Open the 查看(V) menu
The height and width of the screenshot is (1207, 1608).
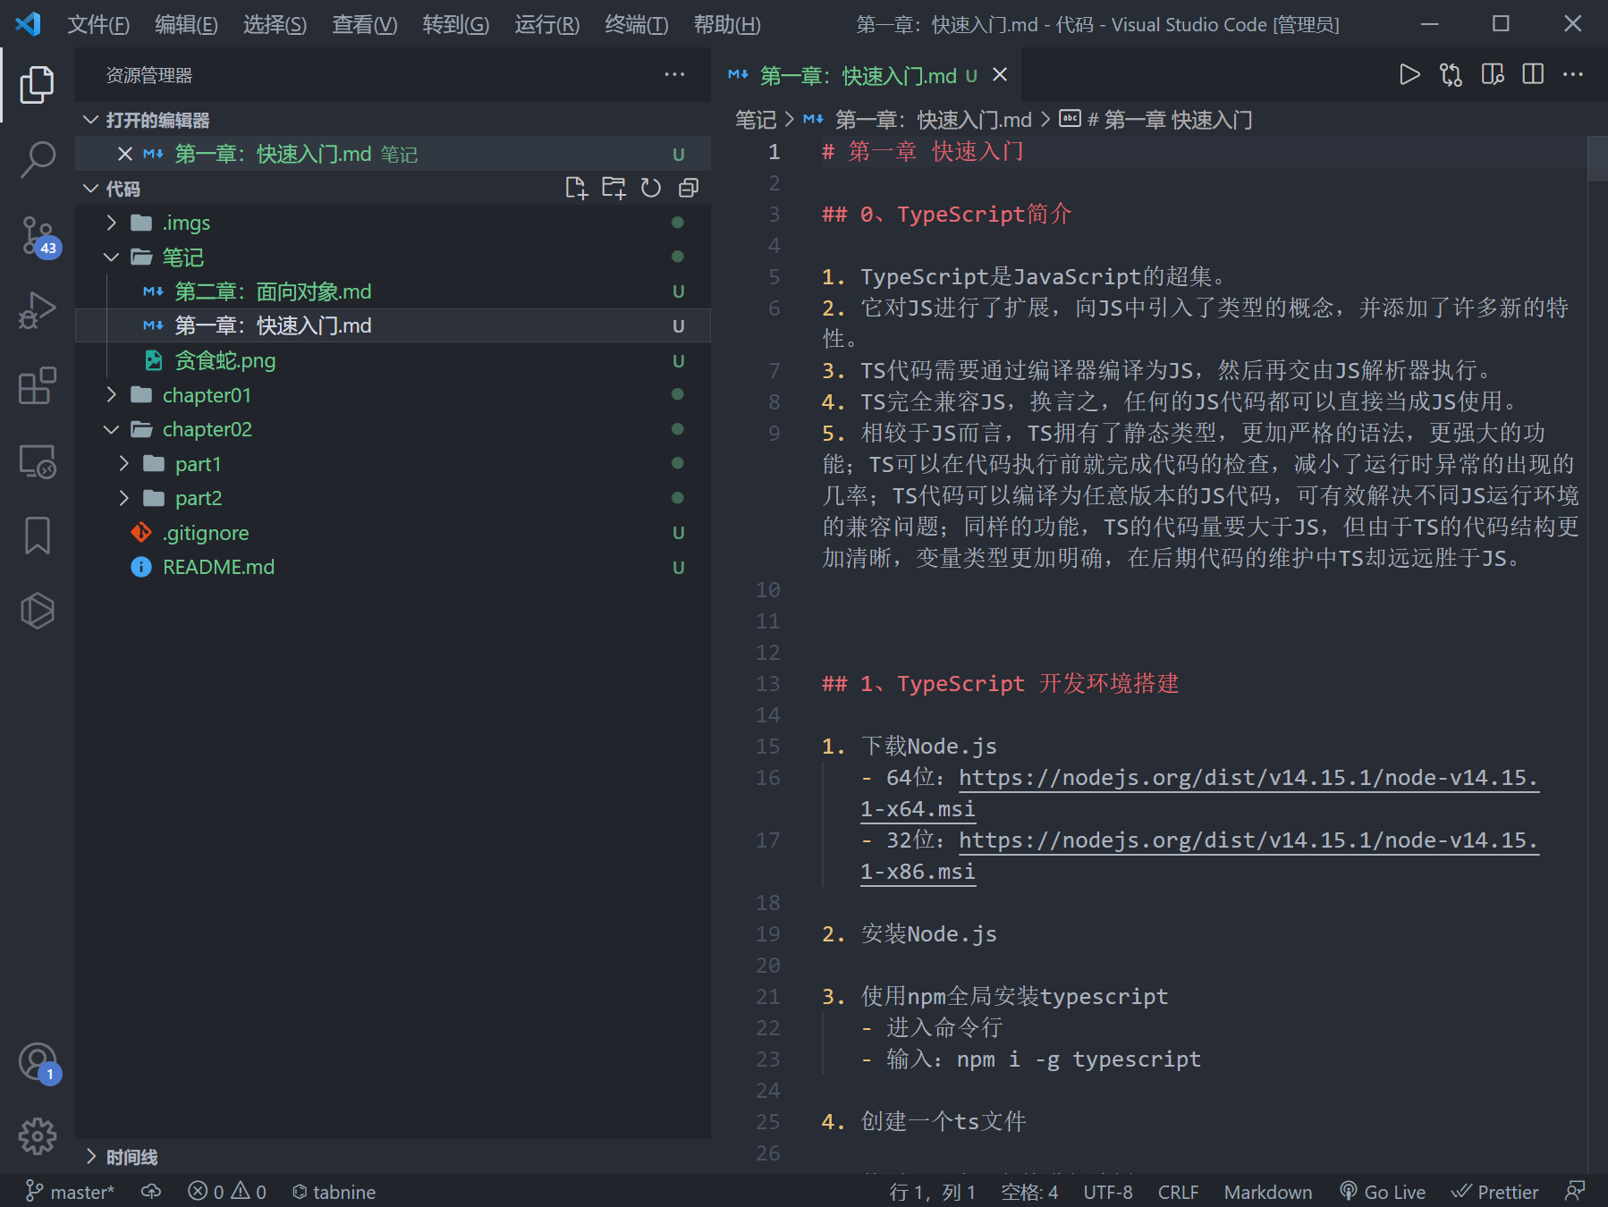coord(365,24)
